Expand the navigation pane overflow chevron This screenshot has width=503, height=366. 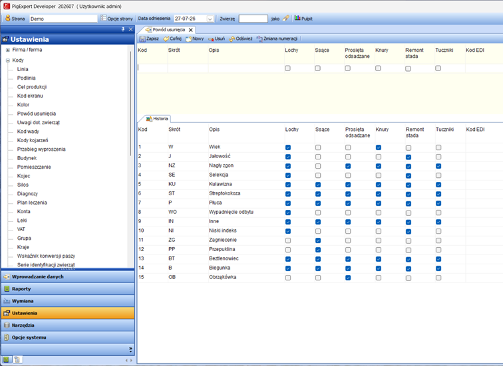click(130, 349)
